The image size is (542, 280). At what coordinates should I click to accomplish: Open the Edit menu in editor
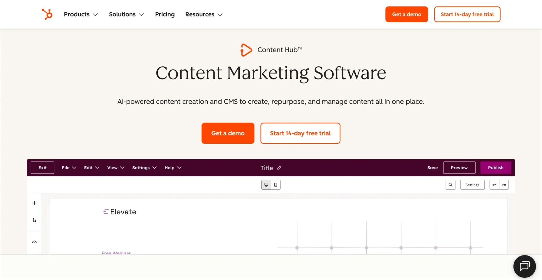[91, 168]
